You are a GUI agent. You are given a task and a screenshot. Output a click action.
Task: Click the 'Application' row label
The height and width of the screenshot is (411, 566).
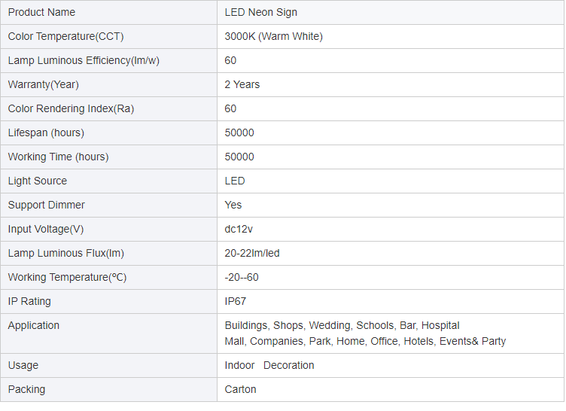[34, 325]
